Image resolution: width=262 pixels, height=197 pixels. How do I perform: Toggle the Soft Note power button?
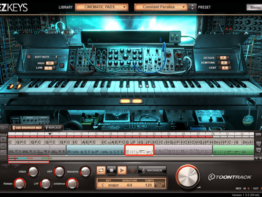(x=29, y=57)
